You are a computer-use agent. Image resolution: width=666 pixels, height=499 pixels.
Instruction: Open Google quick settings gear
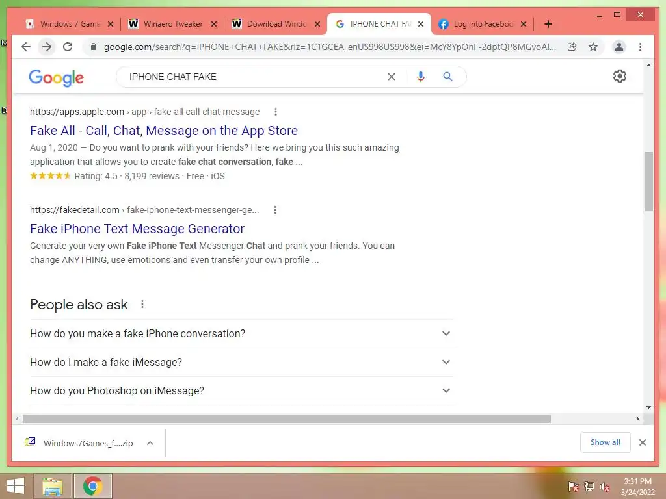pyautogui.click(x=620, y=76)
